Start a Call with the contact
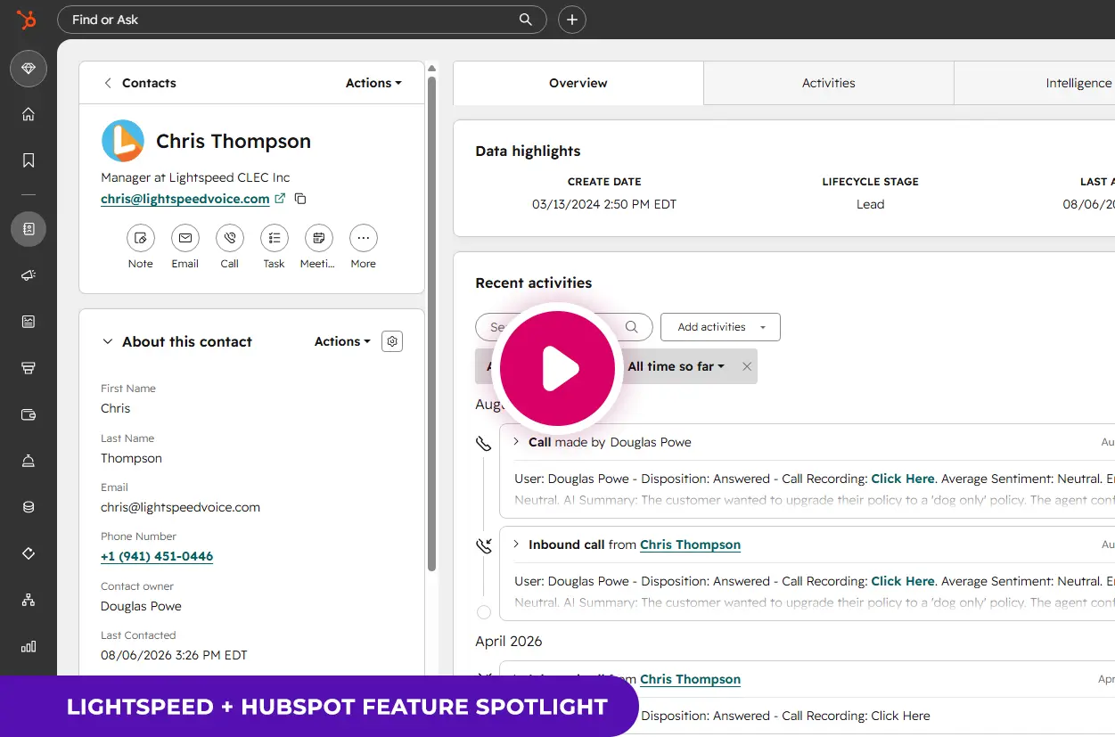The image size is (1115, 737). pos(230,238)
